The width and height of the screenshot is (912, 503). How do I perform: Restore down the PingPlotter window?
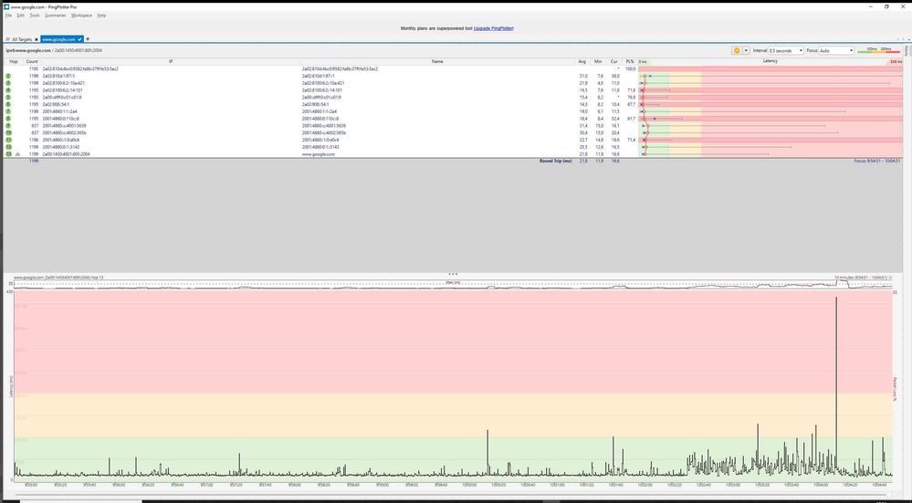click(886, 6)
